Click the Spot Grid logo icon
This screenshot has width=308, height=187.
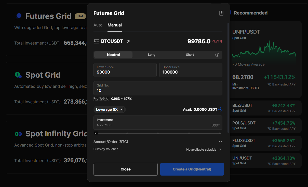point(18,75)
